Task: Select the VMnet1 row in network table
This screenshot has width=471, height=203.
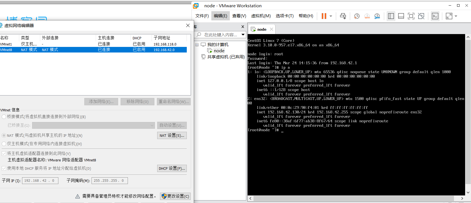Action: coord(93,44)
